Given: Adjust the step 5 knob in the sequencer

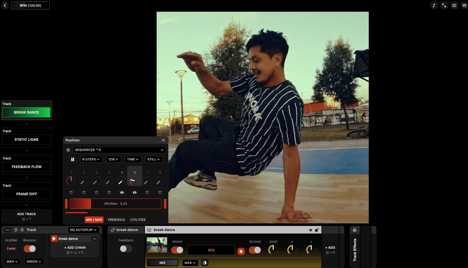Looking at the screenshot, I should tap(122, 181).
